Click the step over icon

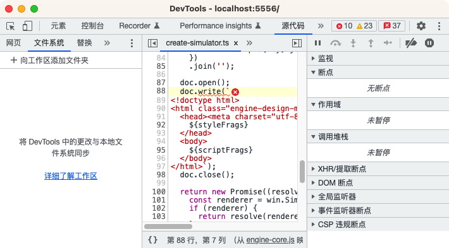click(335, 43)
